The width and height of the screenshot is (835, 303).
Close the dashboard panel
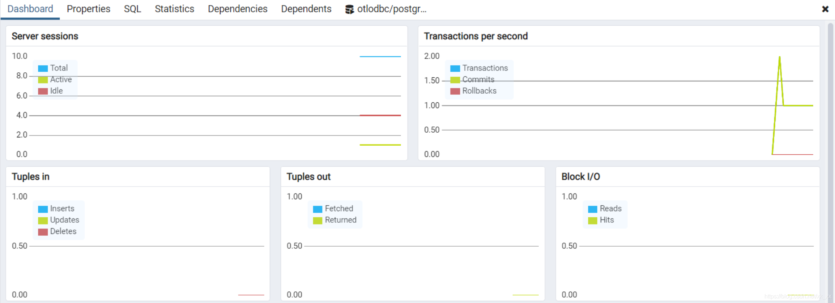tap(825, 9)
